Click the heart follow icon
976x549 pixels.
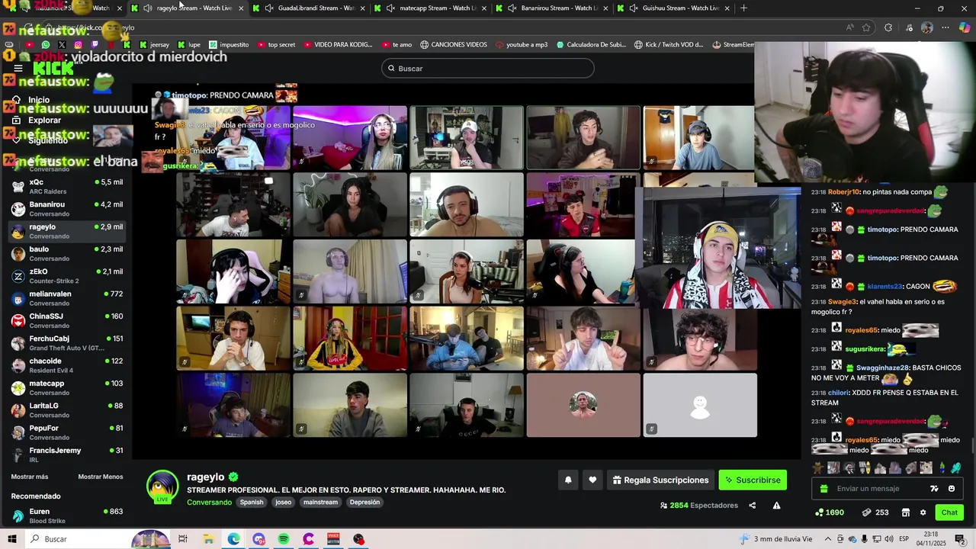pyautogui.click(x=592, y=480)
